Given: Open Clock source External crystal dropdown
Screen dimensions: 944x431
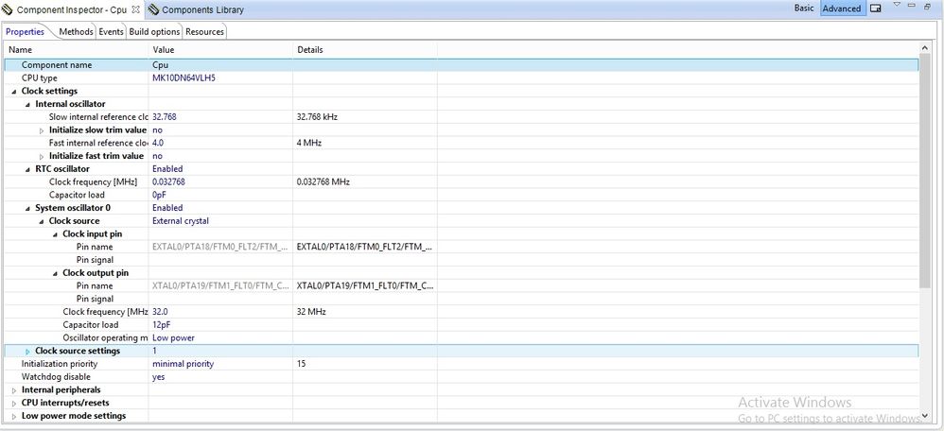Looking at the screenshot, I should click(x=220, y=221).
